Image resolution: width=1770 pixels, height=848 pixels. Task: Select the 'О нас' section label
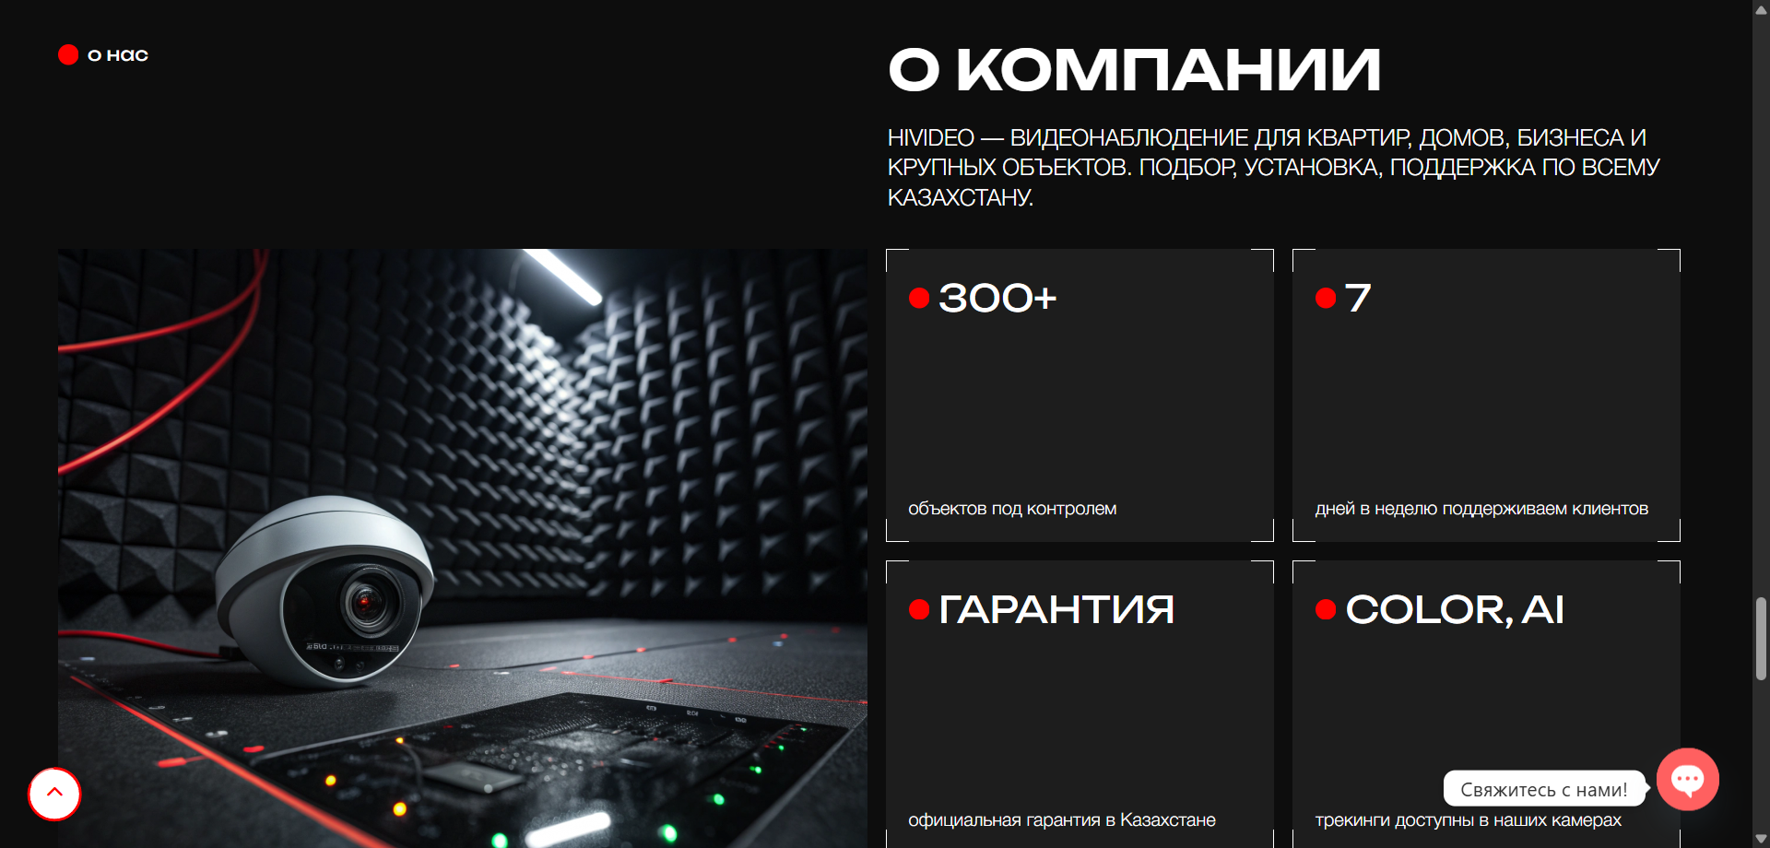tap(118, 55)
